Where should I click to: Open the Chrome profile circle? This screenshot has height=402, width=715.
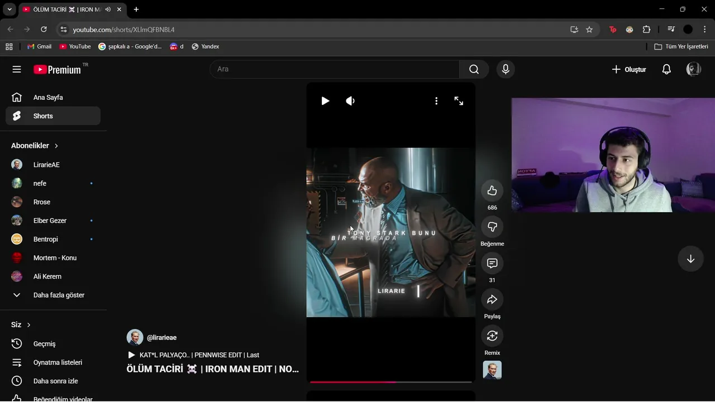tap(688, 30)
